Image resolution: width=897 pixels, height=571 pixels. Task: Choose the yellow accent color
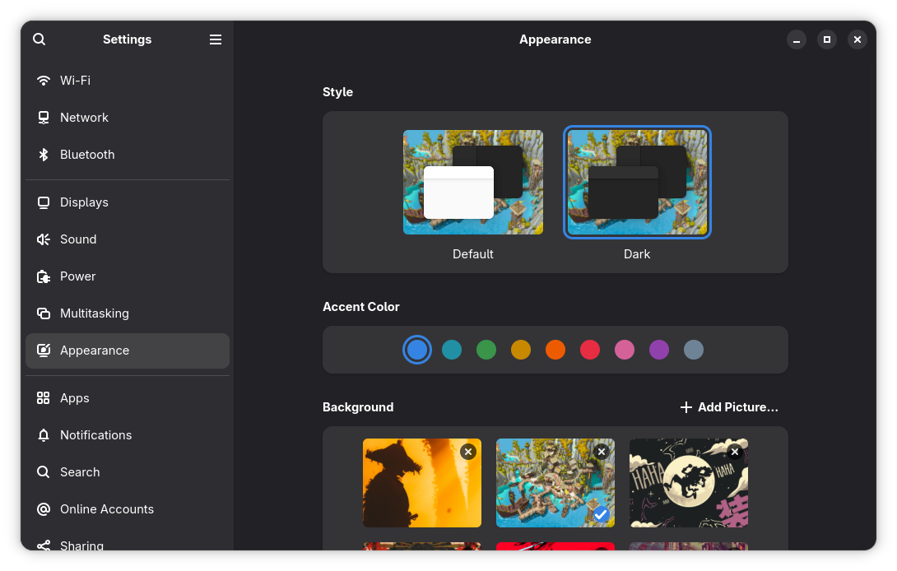tap(521, 350)
